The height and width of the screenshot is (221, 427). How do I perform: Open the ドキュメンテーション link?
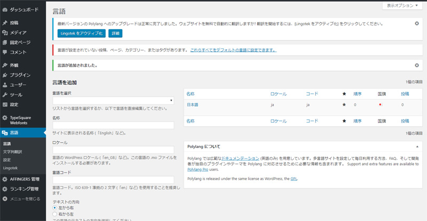[240, 158]
